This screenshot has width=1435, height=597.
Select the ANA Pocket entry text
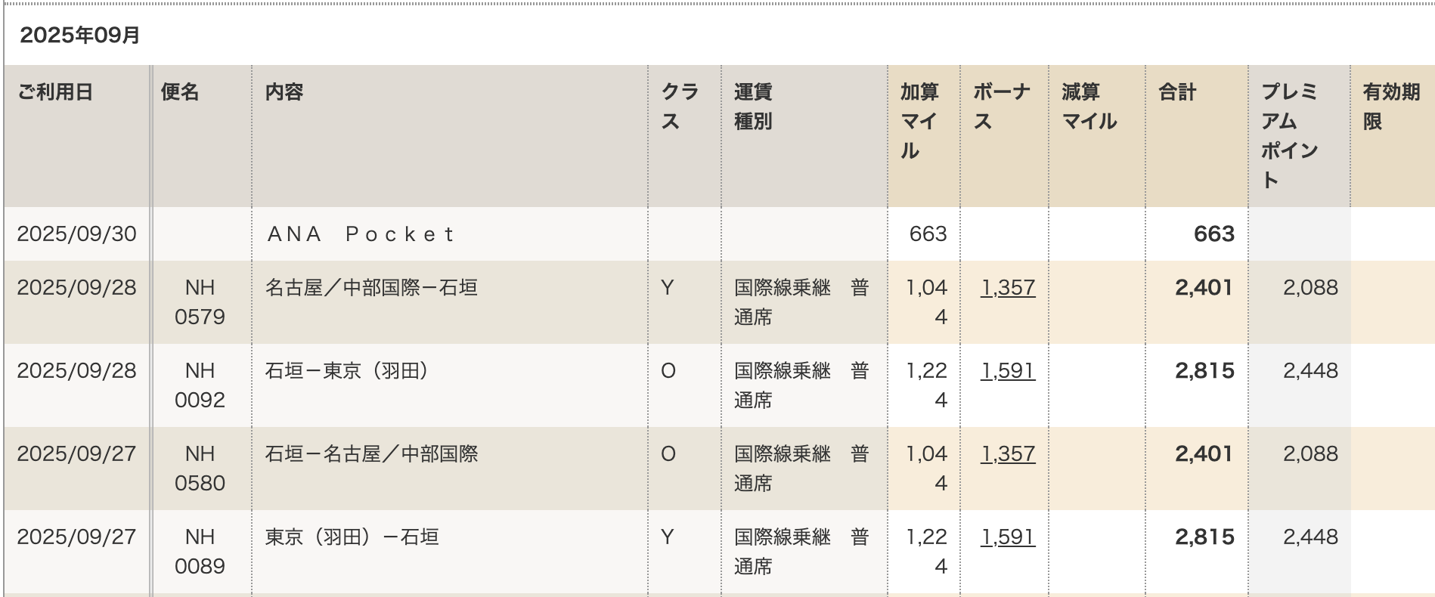point(361,234)
